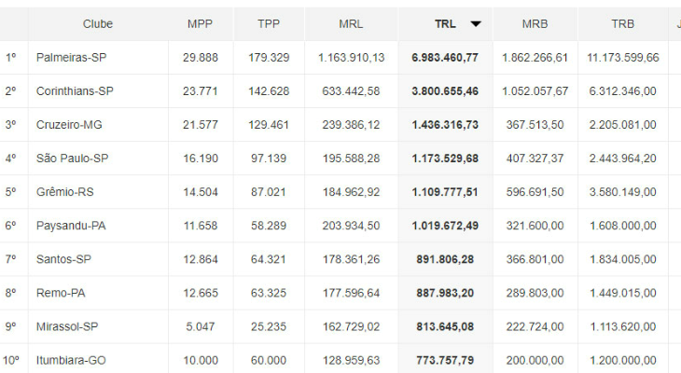Screen dimensions: 681x373
Task: Sort by the MRL column header
Action: [352, 24]
